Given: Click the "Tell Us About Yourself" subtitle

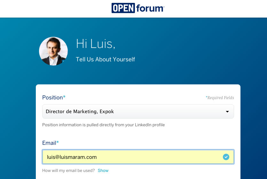Looking at the screenshot, I should pos(105,59).
